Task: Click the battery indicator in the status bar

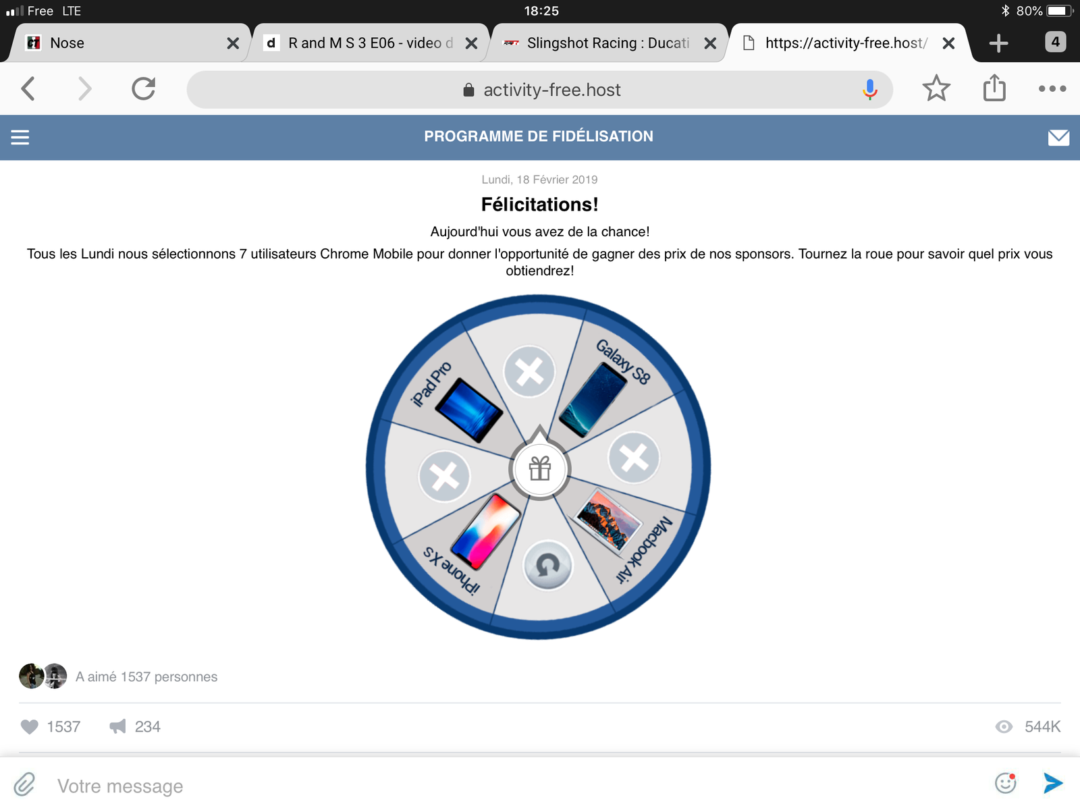Action: coord(1059,11)
